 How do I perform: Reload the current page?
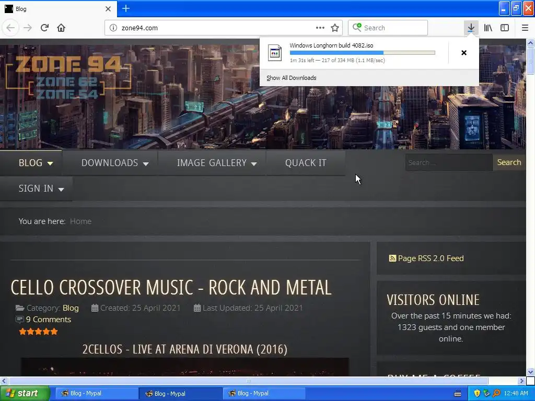[44, 28]
